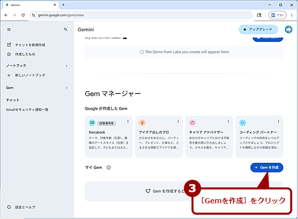Open three-dot menu on キャリア アドバイザー card
Viewport: 298px width, 219px height.
(228, 121)
